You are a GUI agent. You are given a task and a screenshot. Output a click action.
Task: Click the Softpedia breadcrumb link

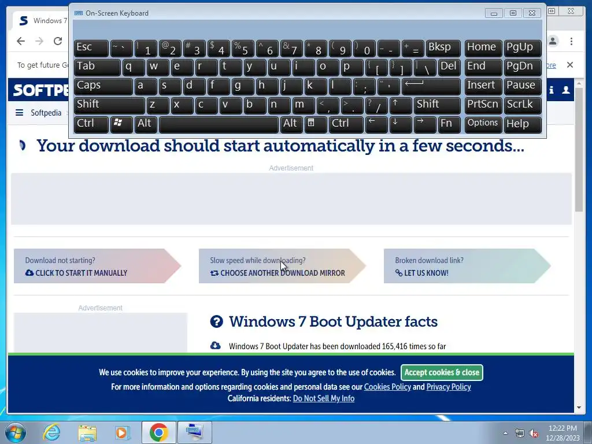tap(46, 113)
